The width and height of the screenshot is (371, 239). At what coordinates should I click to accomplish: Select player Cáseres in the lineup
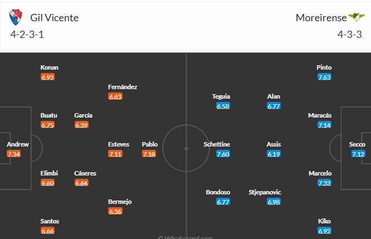[85, 173]
